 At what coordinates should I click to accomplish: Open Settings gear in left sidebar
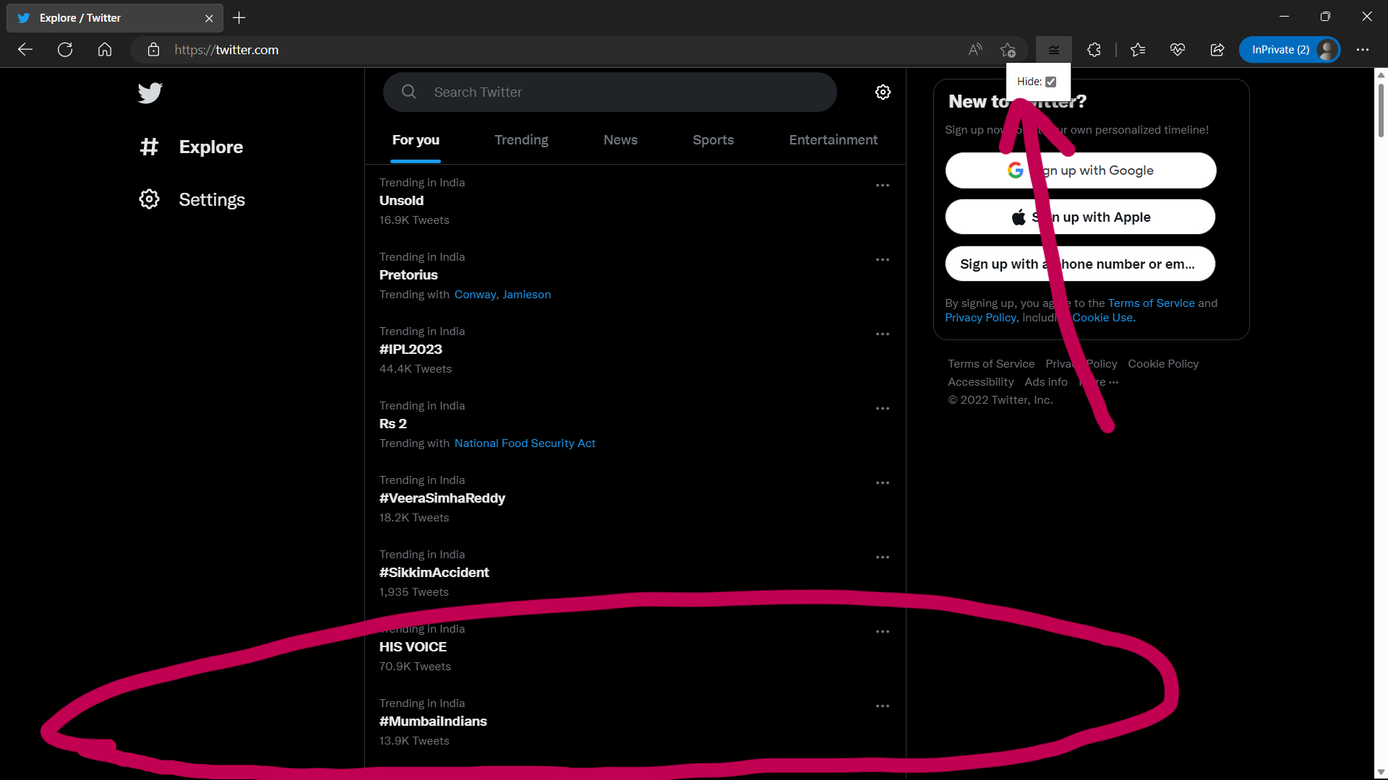pos(149,199)
